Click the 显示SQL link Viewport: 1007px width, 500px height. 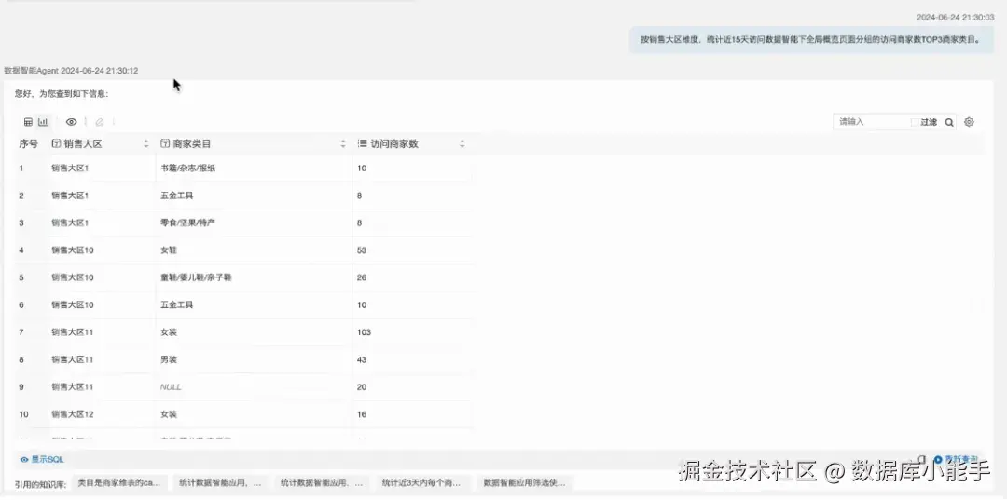[x=42, y=460]
